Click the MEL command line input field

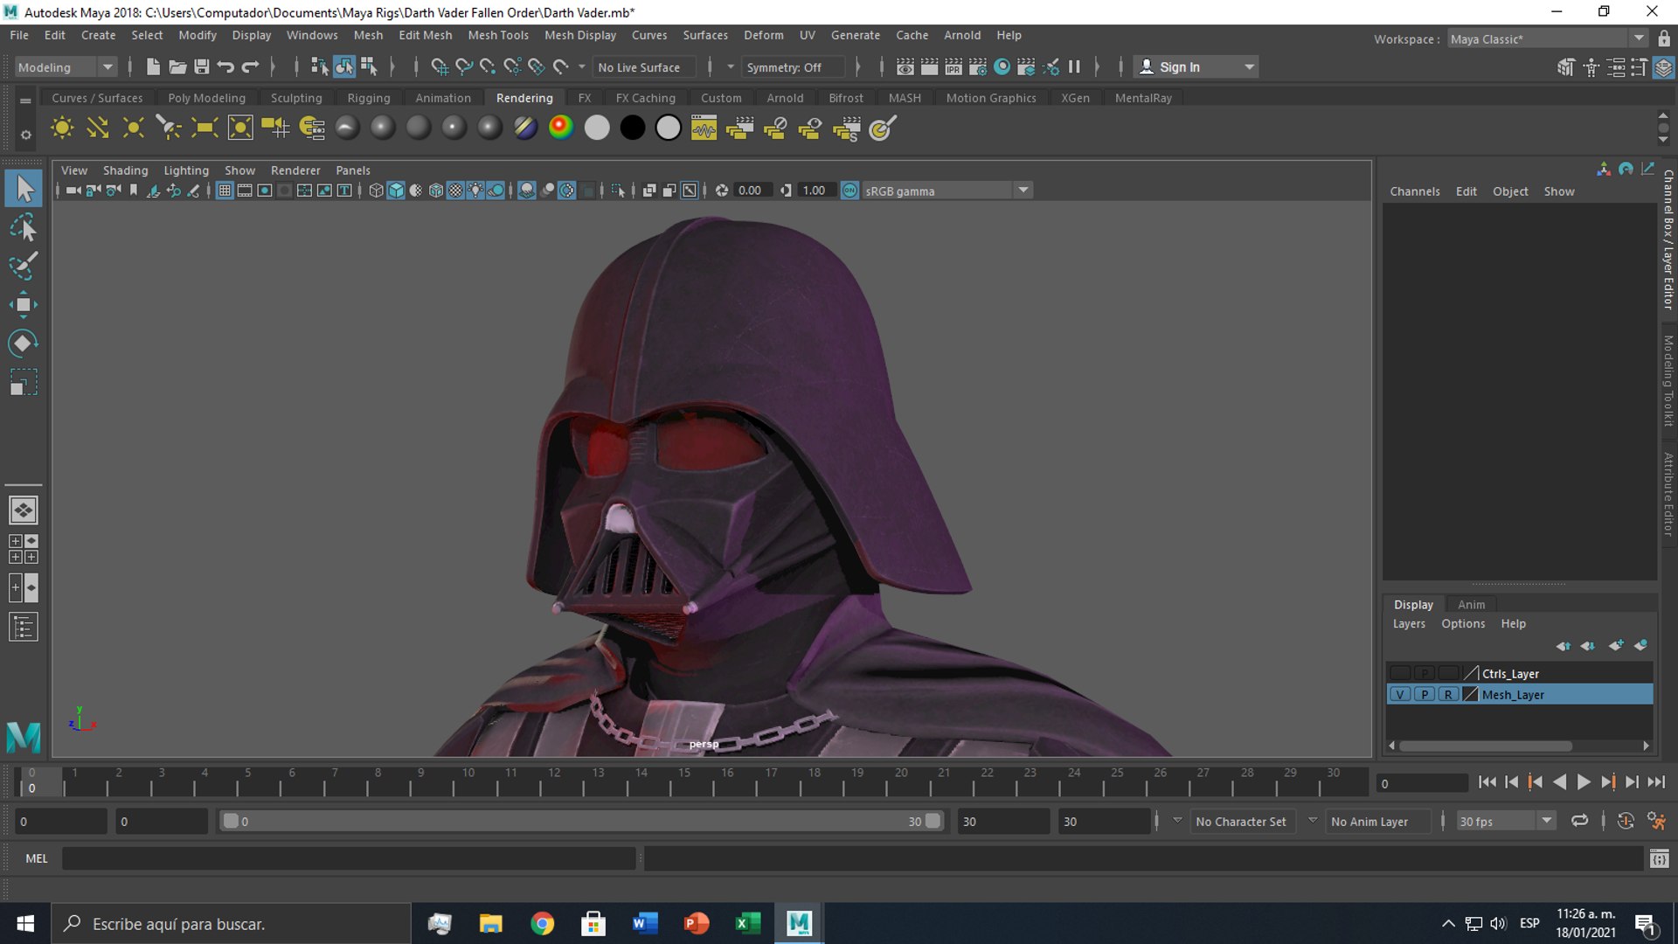(349, 858)
